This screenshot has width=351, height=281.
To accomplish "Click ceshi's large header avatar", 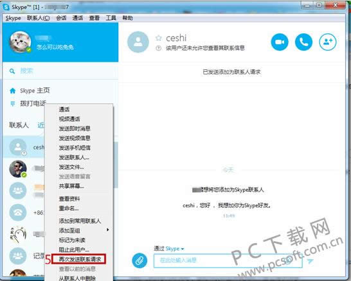I will pyautogui.click(x=138, y=42).
